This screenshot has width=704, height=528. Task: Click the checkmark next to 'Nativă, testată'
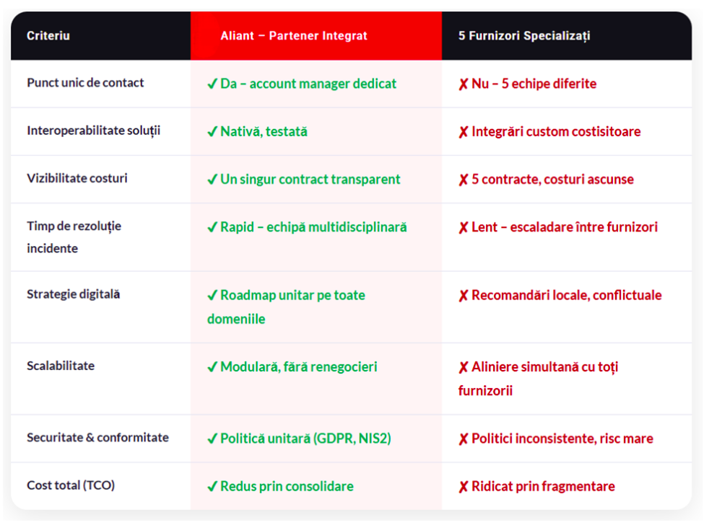pos(212,132)
